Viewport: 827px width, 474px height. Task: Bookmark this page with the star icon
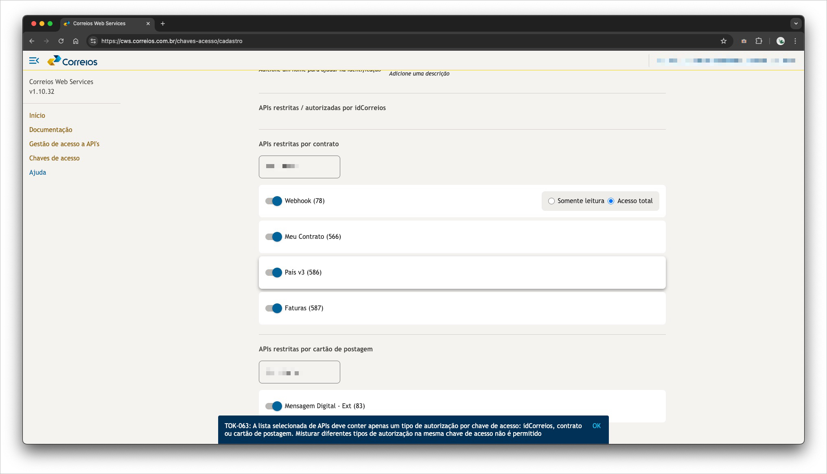[x=723, y=41]
